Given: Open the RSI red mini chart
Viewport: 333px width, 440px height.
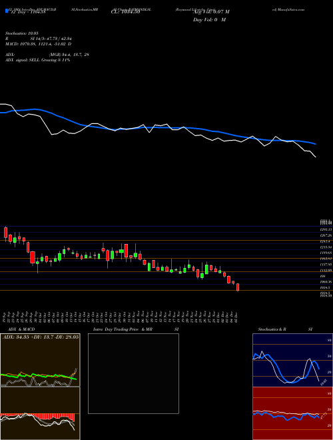Looking at the screenshot, I should click(292, 413).
